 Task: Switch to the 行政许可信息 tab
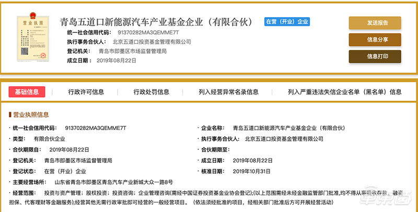86,92
